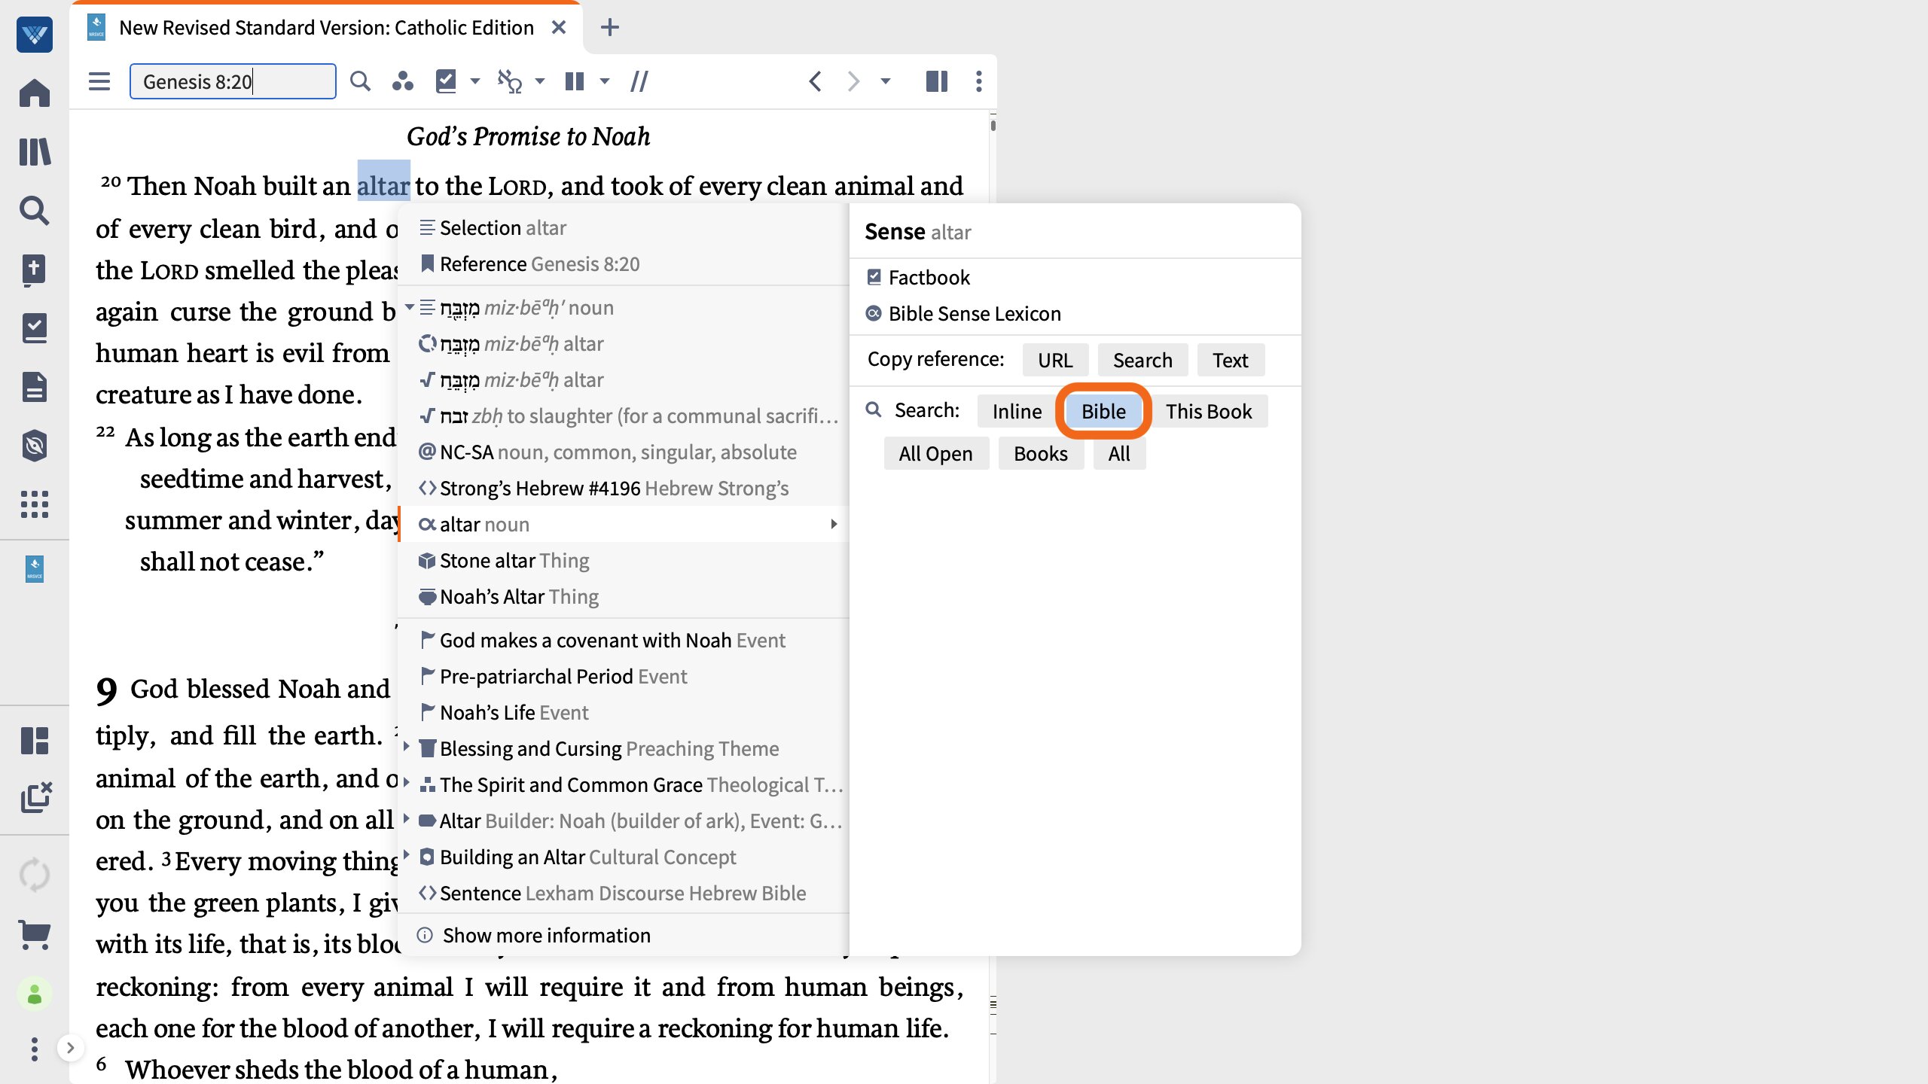
Task: Click the sync status icon
Action: coord(35,875)
